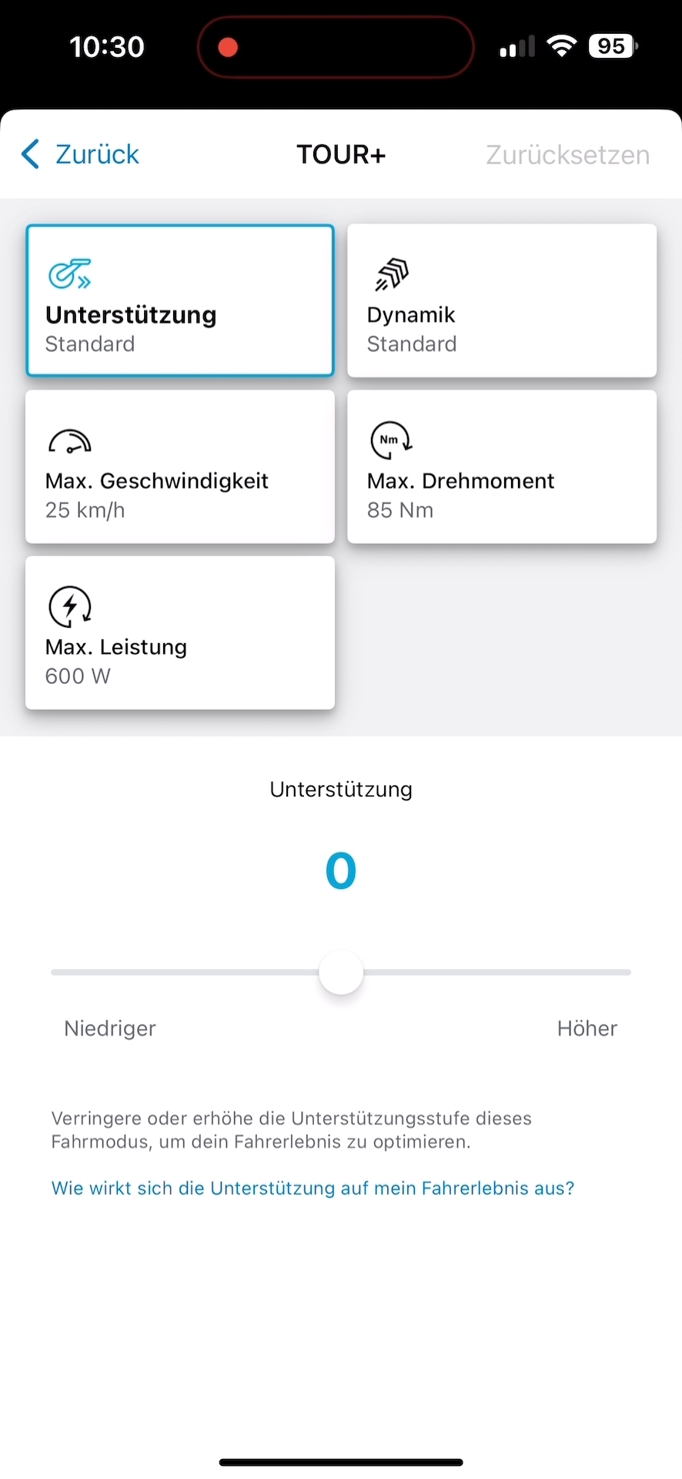Tap the Wi-Fi status icon
This screenshot has height=1479, width=682.
562,46
